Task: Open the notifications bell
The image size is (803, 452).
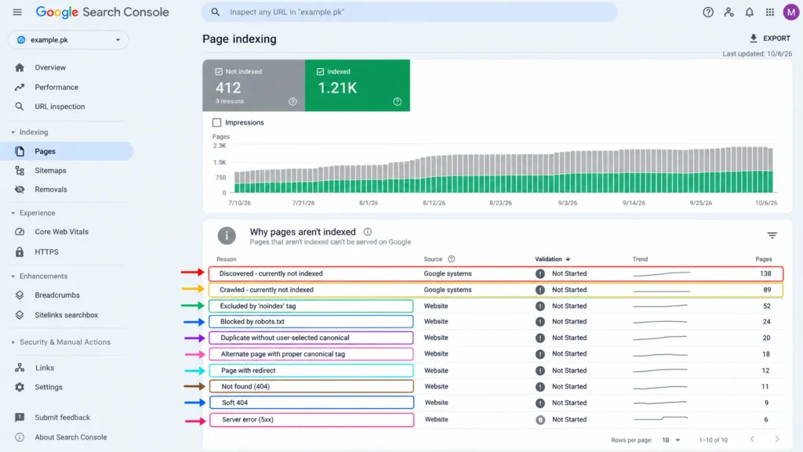Action: 749,12
